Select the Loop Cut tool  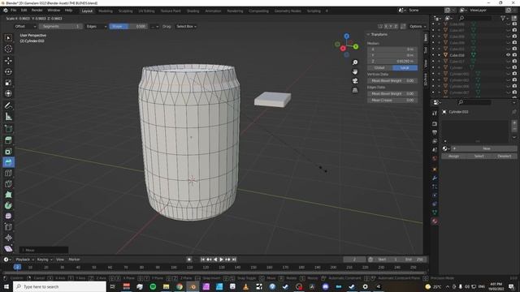[x=8, y=173]
